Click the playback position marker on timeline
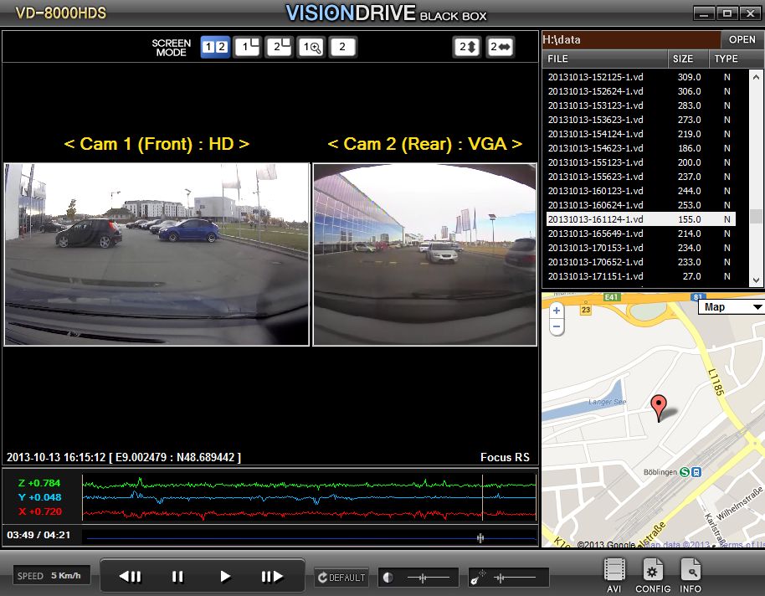 point(480,538)
